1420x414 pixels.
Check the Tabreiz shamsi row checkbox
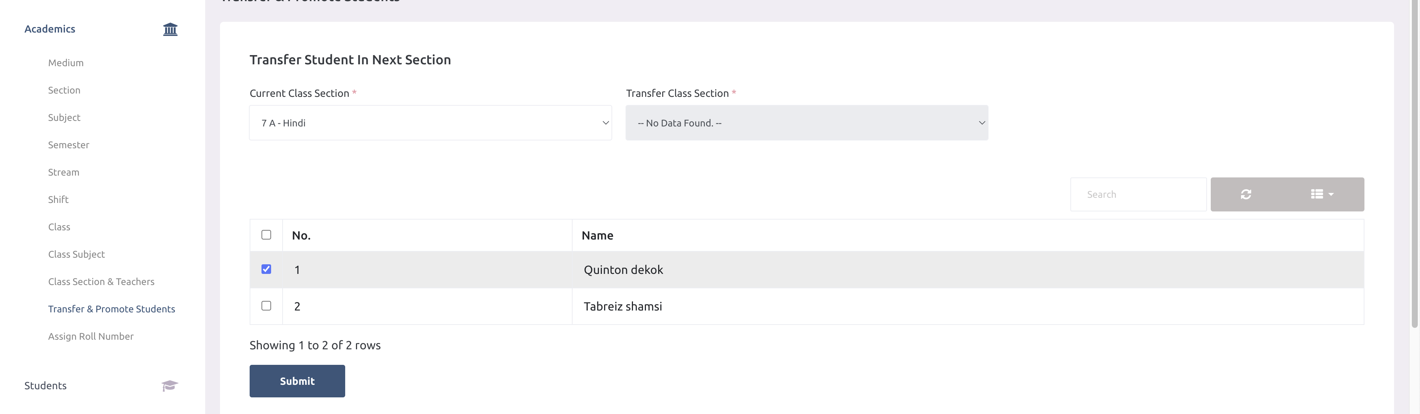266,306
